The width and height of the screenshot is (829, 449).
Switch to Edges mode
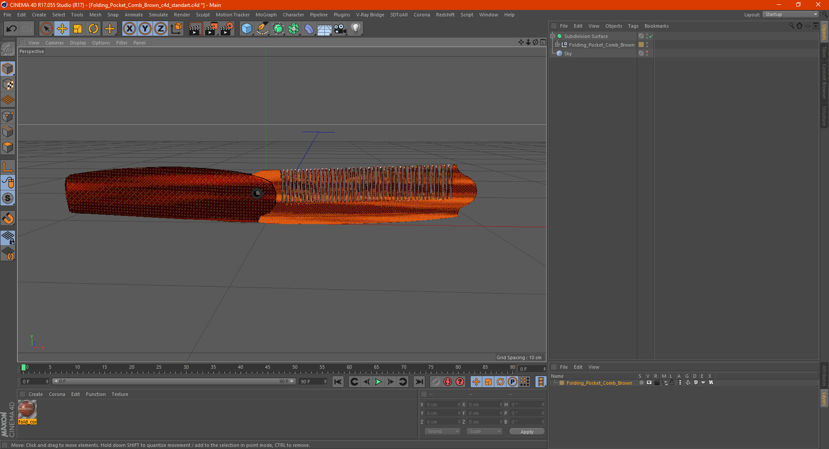(x=8, y=132)
